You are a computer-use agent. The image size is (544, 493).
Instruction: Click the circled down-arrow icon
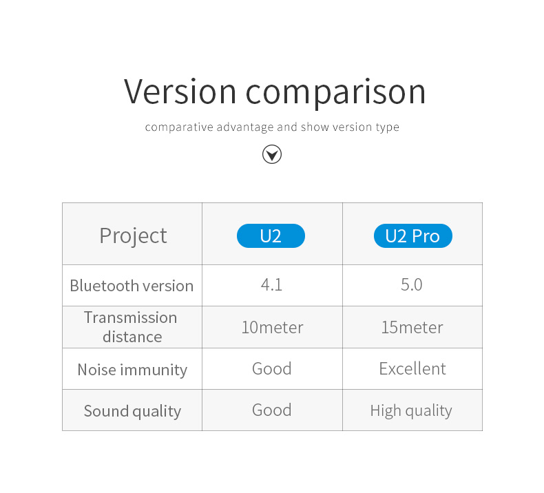click(x=271, y=154)
